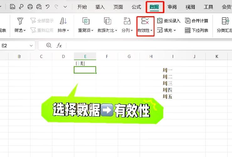Screen dimensions: 232x157
Task: Open the Print Preview icon
Action: pos(39,7)
